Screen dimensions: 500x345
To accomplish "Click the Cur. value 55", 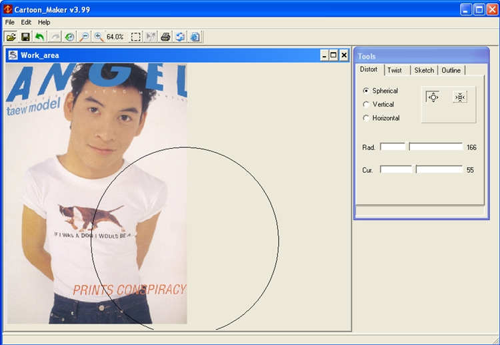I will coord(470,170).
